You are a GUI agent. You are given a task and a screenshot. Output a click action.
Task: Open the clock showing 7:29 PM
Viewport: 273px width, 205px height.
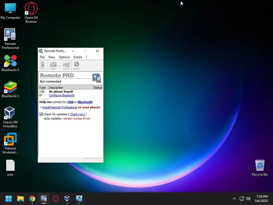[x=262, y=199]
